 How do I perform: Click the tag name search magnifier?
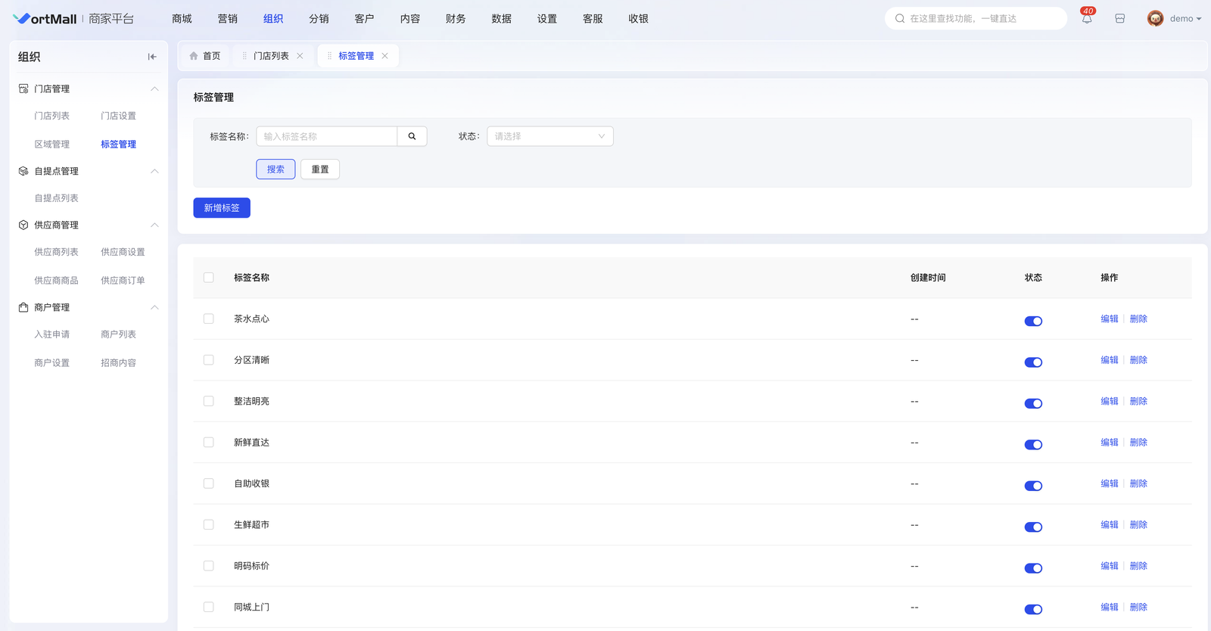coord(412,136)
